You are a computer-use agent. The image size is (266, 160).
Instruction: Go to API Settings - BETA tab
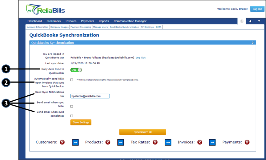(151, 27)
